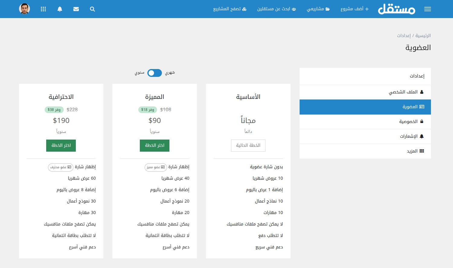Open the hamburger menu icon
The image size is (453, 268).
tap(427, 9)
